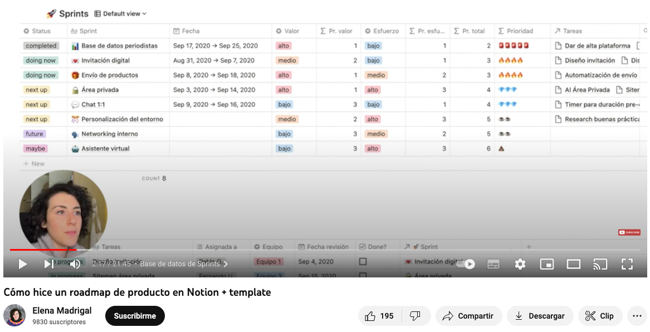Open the Default view dropdown
This screenshot has height=332, width=650.
tap(120, 14)
